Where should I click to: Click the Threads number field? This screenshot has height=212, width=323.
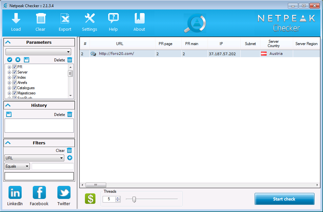(109, 199)
